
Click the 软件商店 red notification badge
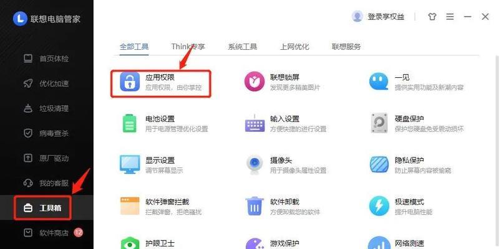[78, 232]
